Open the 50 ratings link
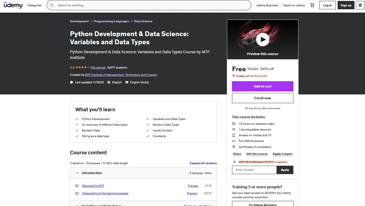 98,67
